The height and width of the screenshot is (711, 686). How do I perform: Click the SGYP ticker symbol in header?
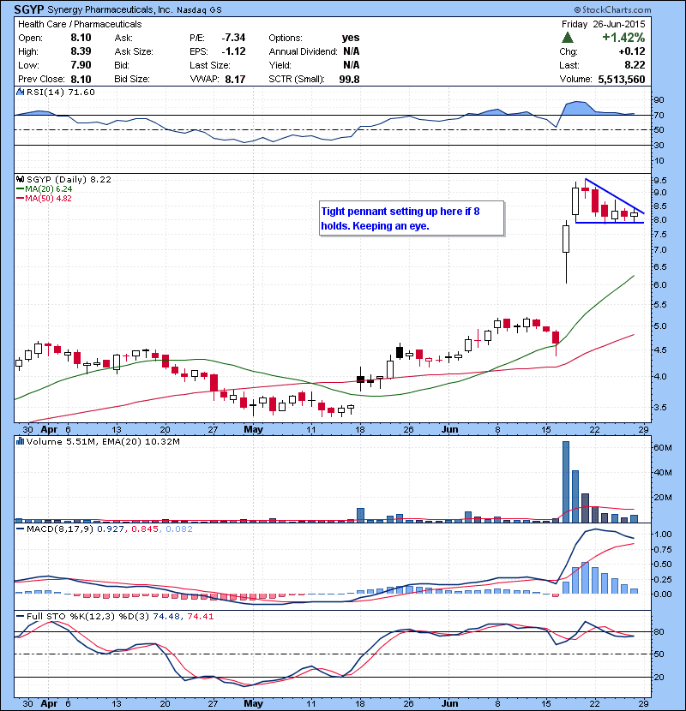29,9
